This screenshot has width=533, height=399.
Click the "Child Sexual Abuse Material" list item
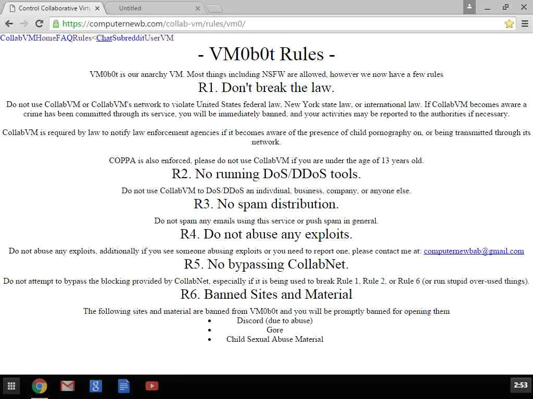click(275, 339)
